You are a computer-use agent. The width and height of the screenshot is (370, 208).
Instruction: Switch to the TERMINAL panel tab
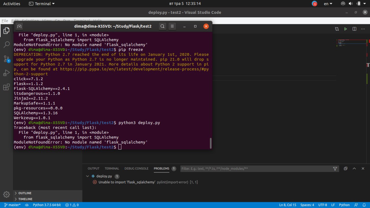pos(112,168)
